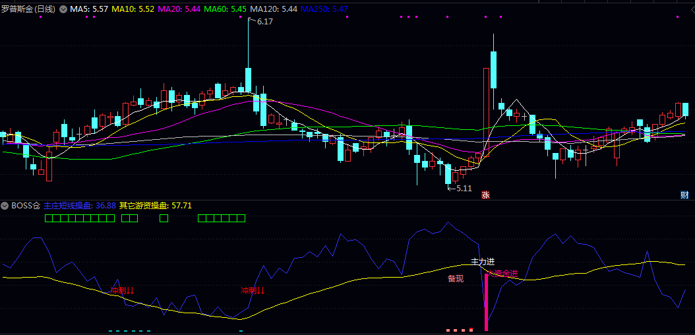Click the blue 财 marker icon

684,195
